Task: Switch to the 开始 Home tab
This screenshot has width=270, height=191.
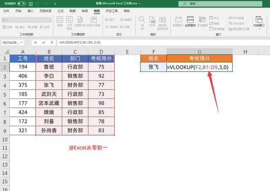Action: point(18,11)
